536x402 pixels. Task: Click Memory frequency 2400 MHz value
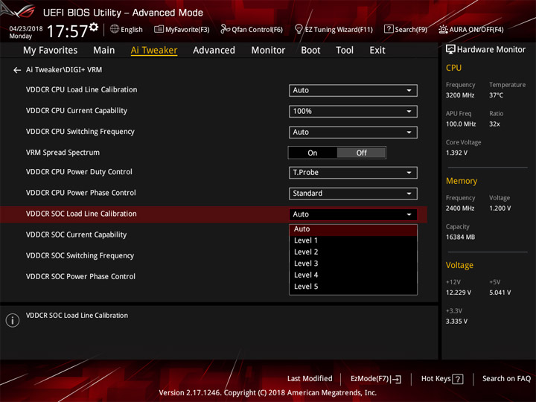(x=460, y=208)
